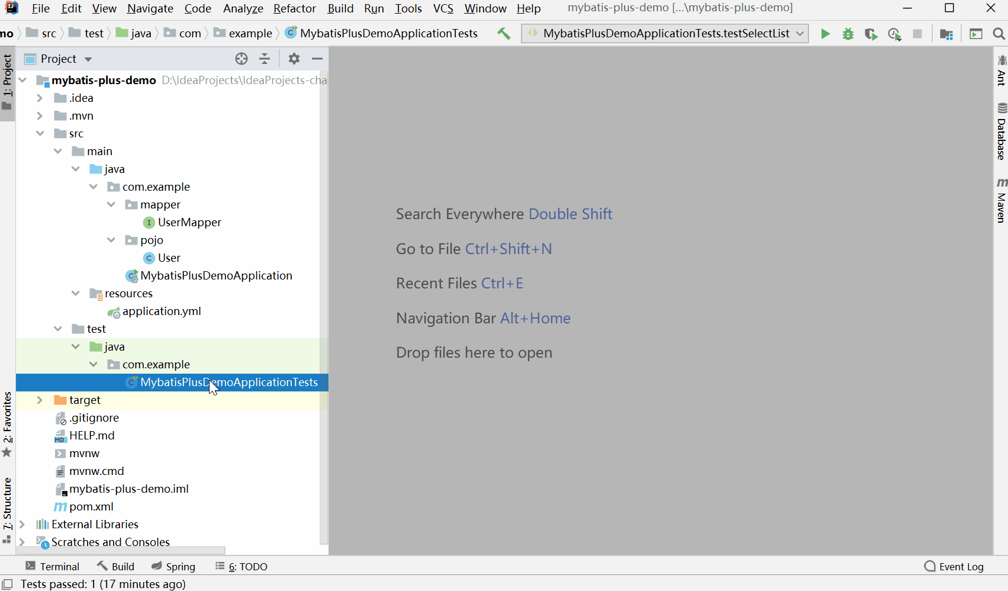Open the Terminal tab
The image size is (1008, 591).
pyautogui.click(x=53, y=566)
